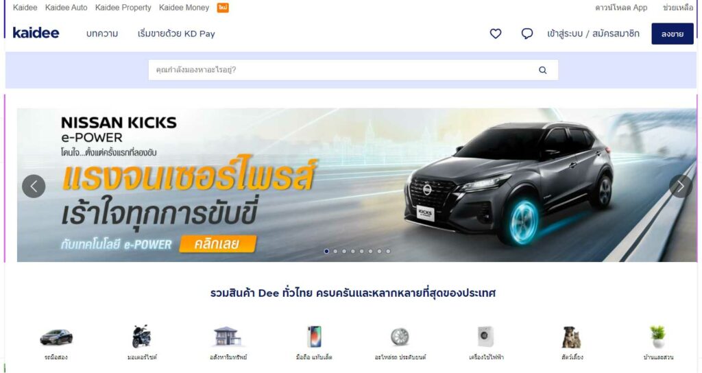This screenshot has width=702, height=373.
Task: Click the orange คลิกเลย banner button
Action: (218, 244)
